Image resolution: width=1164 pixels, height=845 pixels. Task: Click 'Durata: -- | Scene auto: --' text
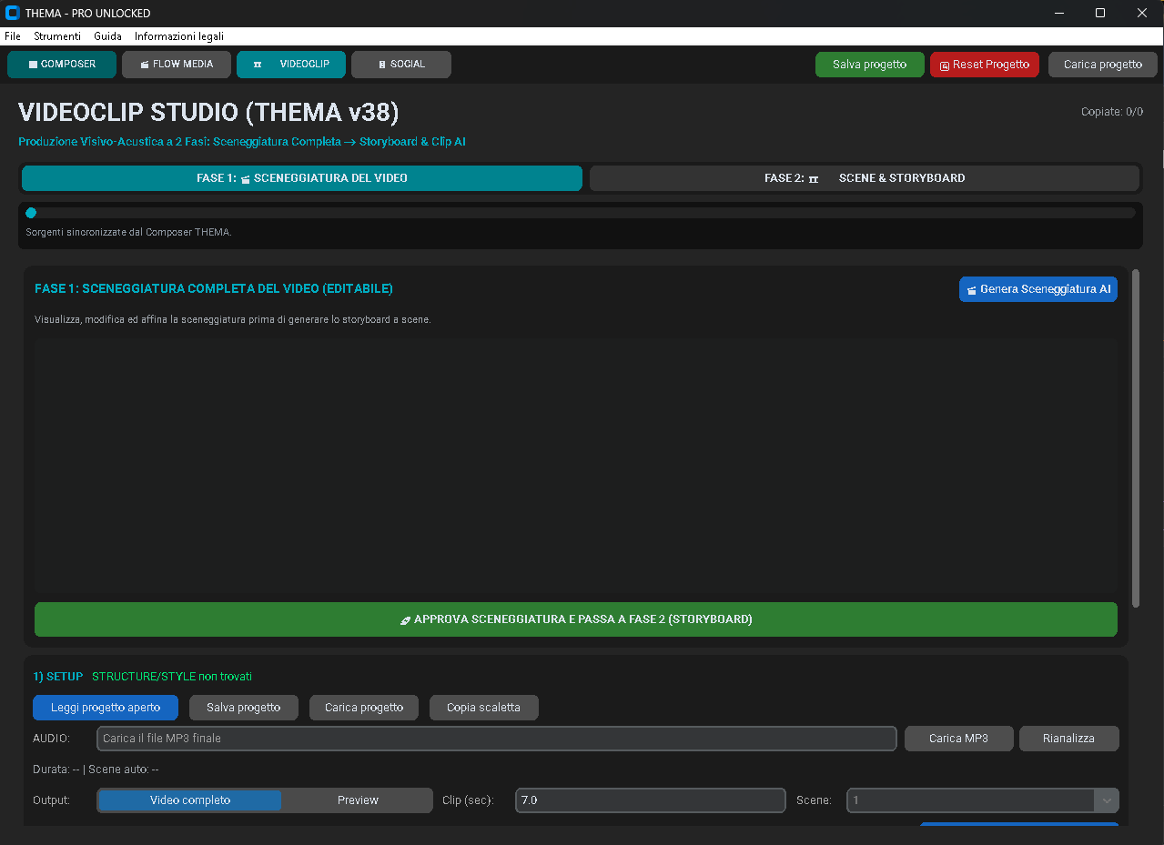click(x=96, y=770)
